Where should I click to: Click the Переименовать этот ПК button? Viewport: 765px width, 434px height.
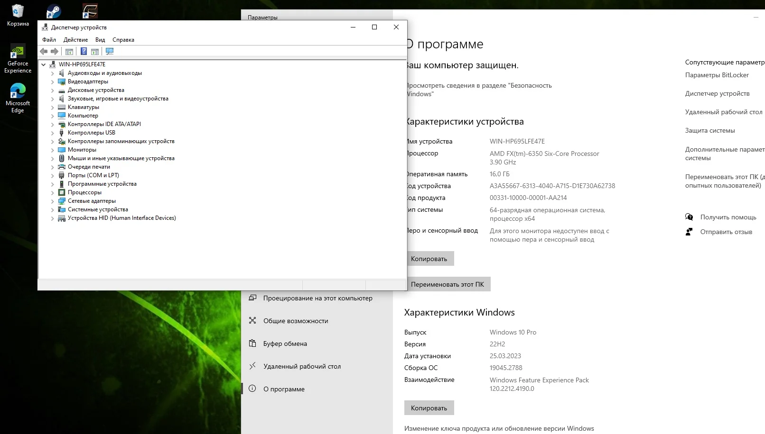[x=447, y=284]
